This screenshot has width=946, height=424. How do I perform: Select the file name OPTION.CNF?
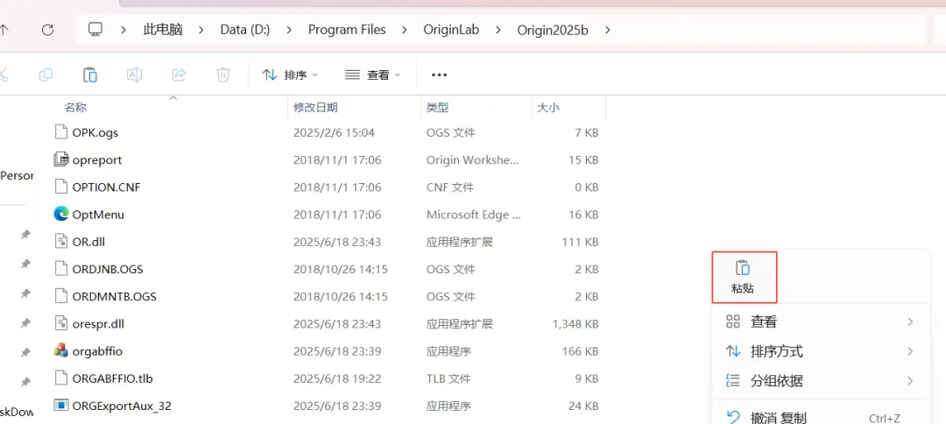pos(106,187)
